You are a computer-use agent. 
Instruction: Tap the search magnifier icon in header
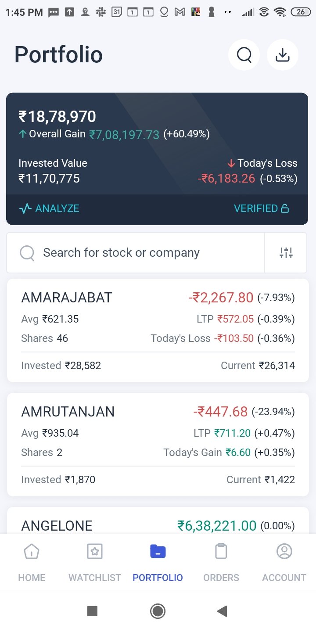[244, 55]
